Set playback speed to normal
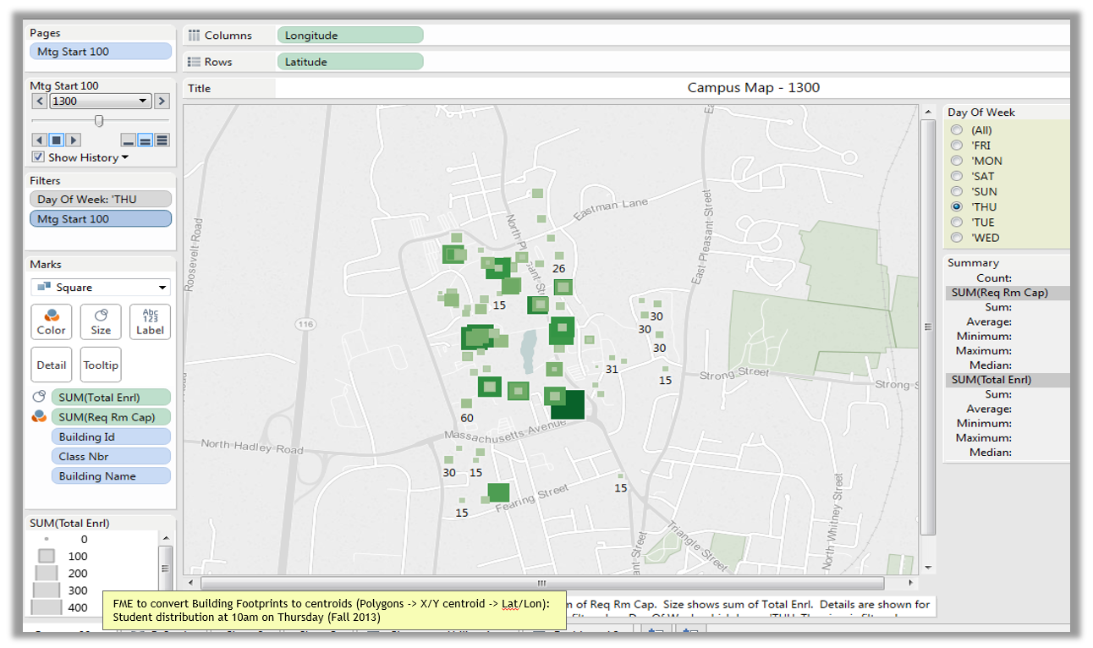1093x648 pixels. click(x=146, y=140)
